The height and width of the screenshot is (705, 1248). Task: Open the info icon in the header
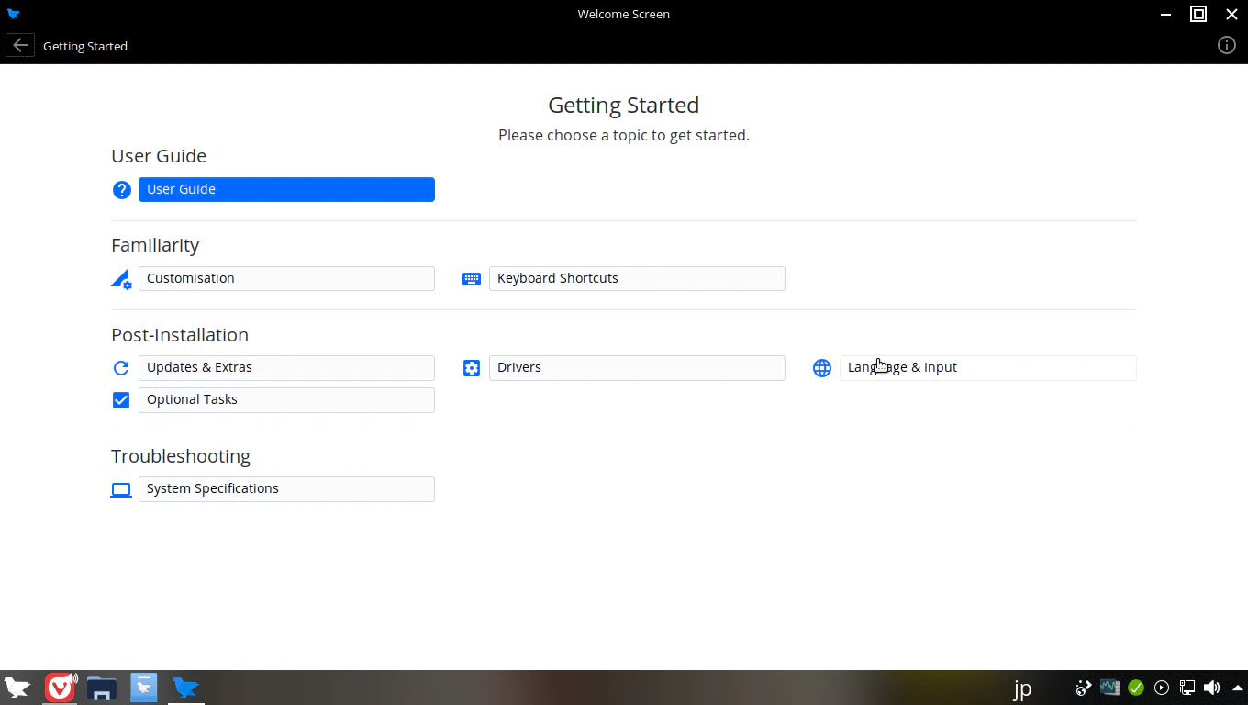1227,45
